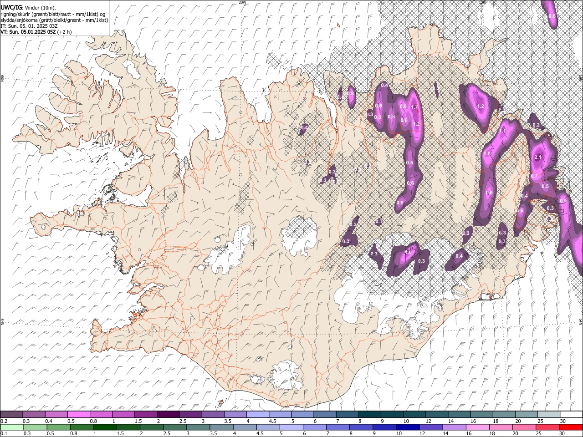Click the dark mauve 0.2–0.3 snow legend swatch
Image resolution: width=583 pixels, height=437 pixels.
click(x=11, y=415)
